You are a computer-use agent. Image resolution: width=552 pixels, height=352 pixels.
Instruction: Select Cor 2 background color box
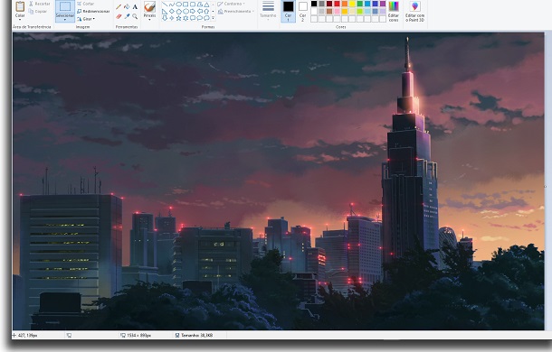click(x=303, y=11)
